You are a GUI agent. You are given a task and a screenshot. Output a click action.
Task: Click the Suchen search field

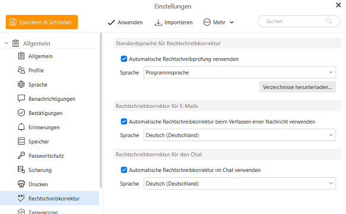299,21
